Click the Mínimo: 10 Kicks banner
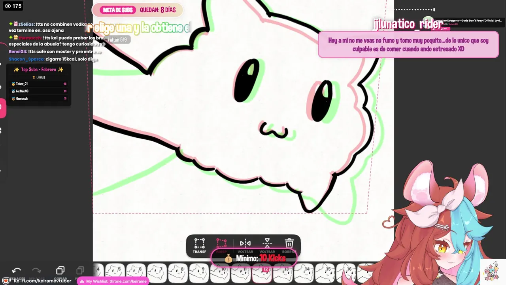This screenshot has height=285, width=506. (254, 258)
